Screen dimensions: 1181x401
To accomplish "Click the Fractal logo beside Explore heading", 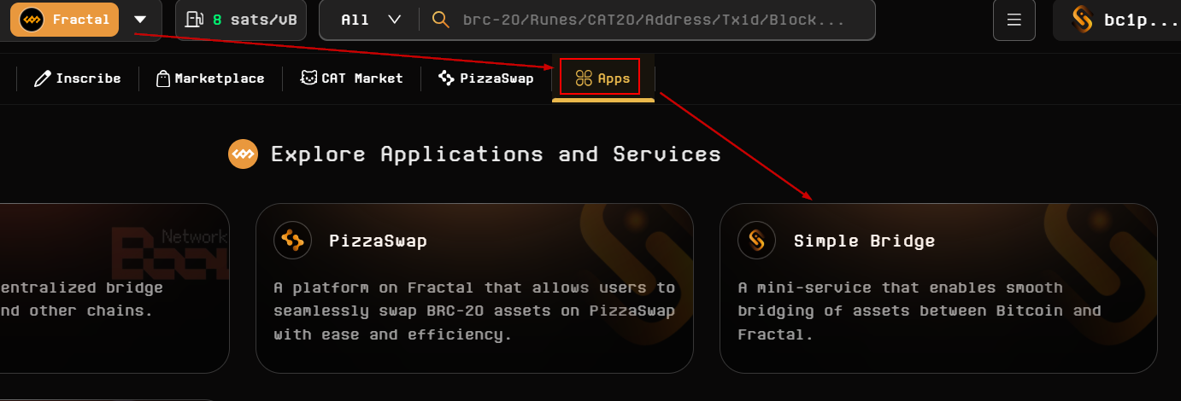I will [x=243, y=154].
